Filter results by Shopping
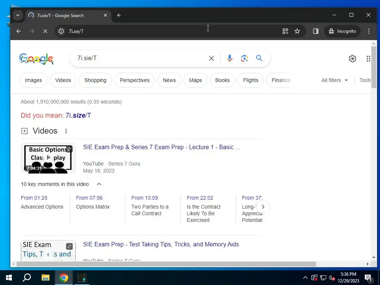The image size is (380, 285). [x=95, y=80]
